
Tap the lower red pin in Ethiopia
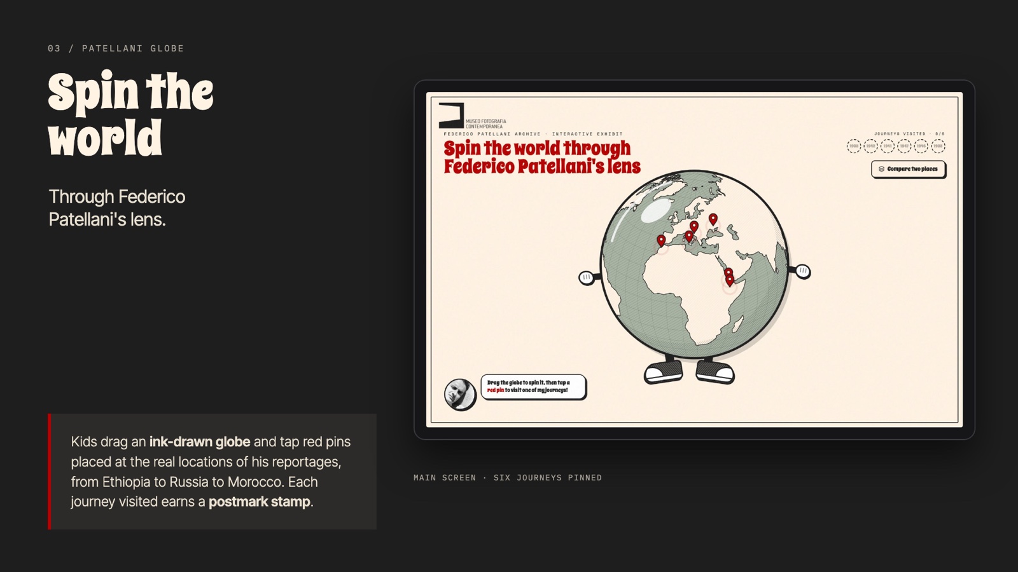[730, 280]
